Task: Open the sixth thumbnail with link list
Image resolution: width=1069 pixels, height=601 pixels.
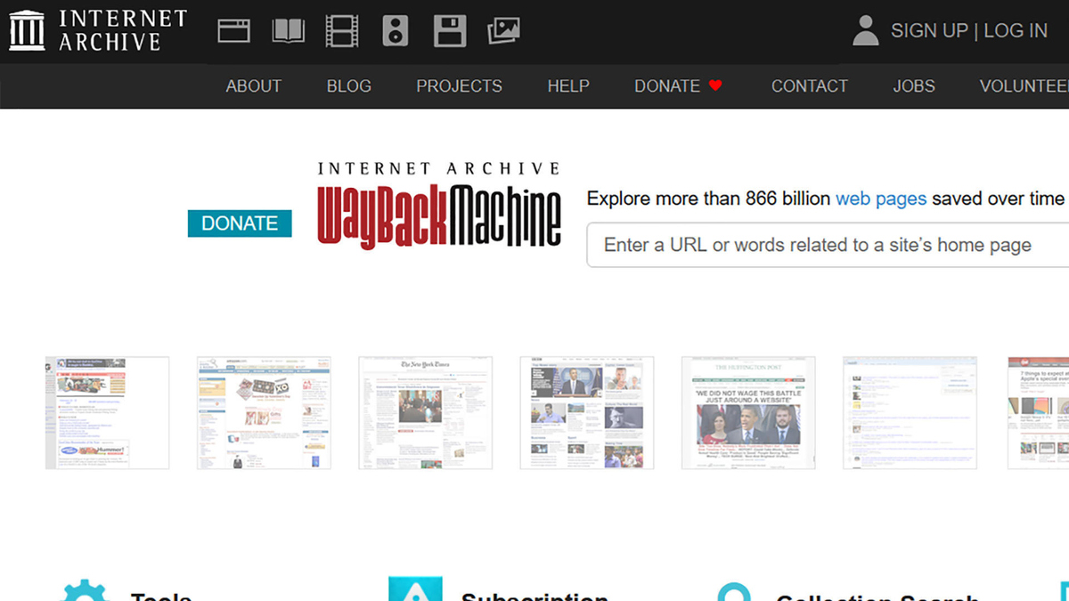Action: (910, 412)
